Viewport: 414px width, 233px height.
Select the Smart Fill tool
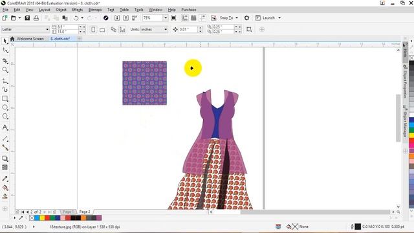pyautogui.click(x=5, y=196)
